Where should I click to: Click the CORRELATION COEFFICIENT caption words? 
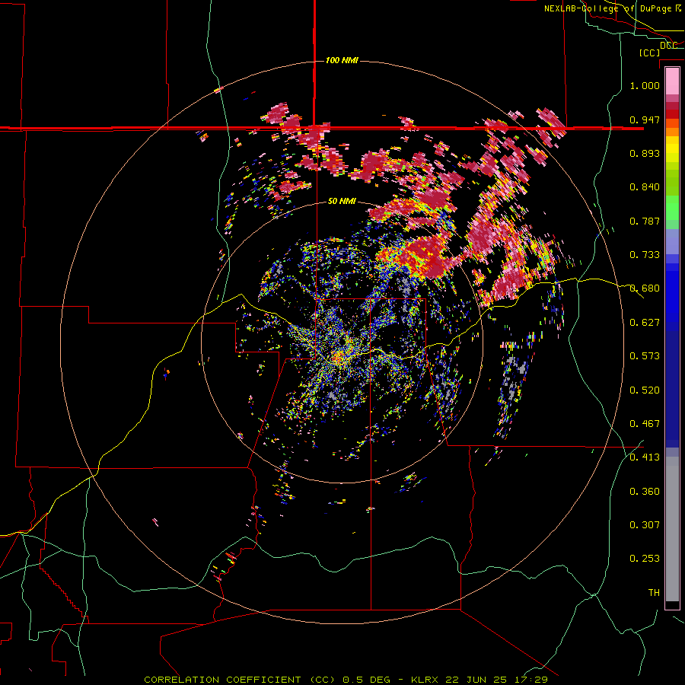click(222, 680)
